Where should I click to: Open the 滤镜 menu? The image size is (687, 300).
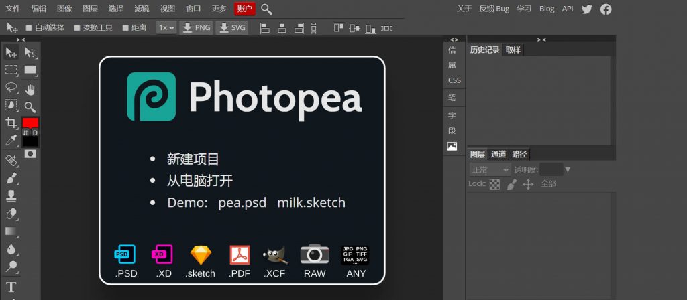click(x=142, y=9)
